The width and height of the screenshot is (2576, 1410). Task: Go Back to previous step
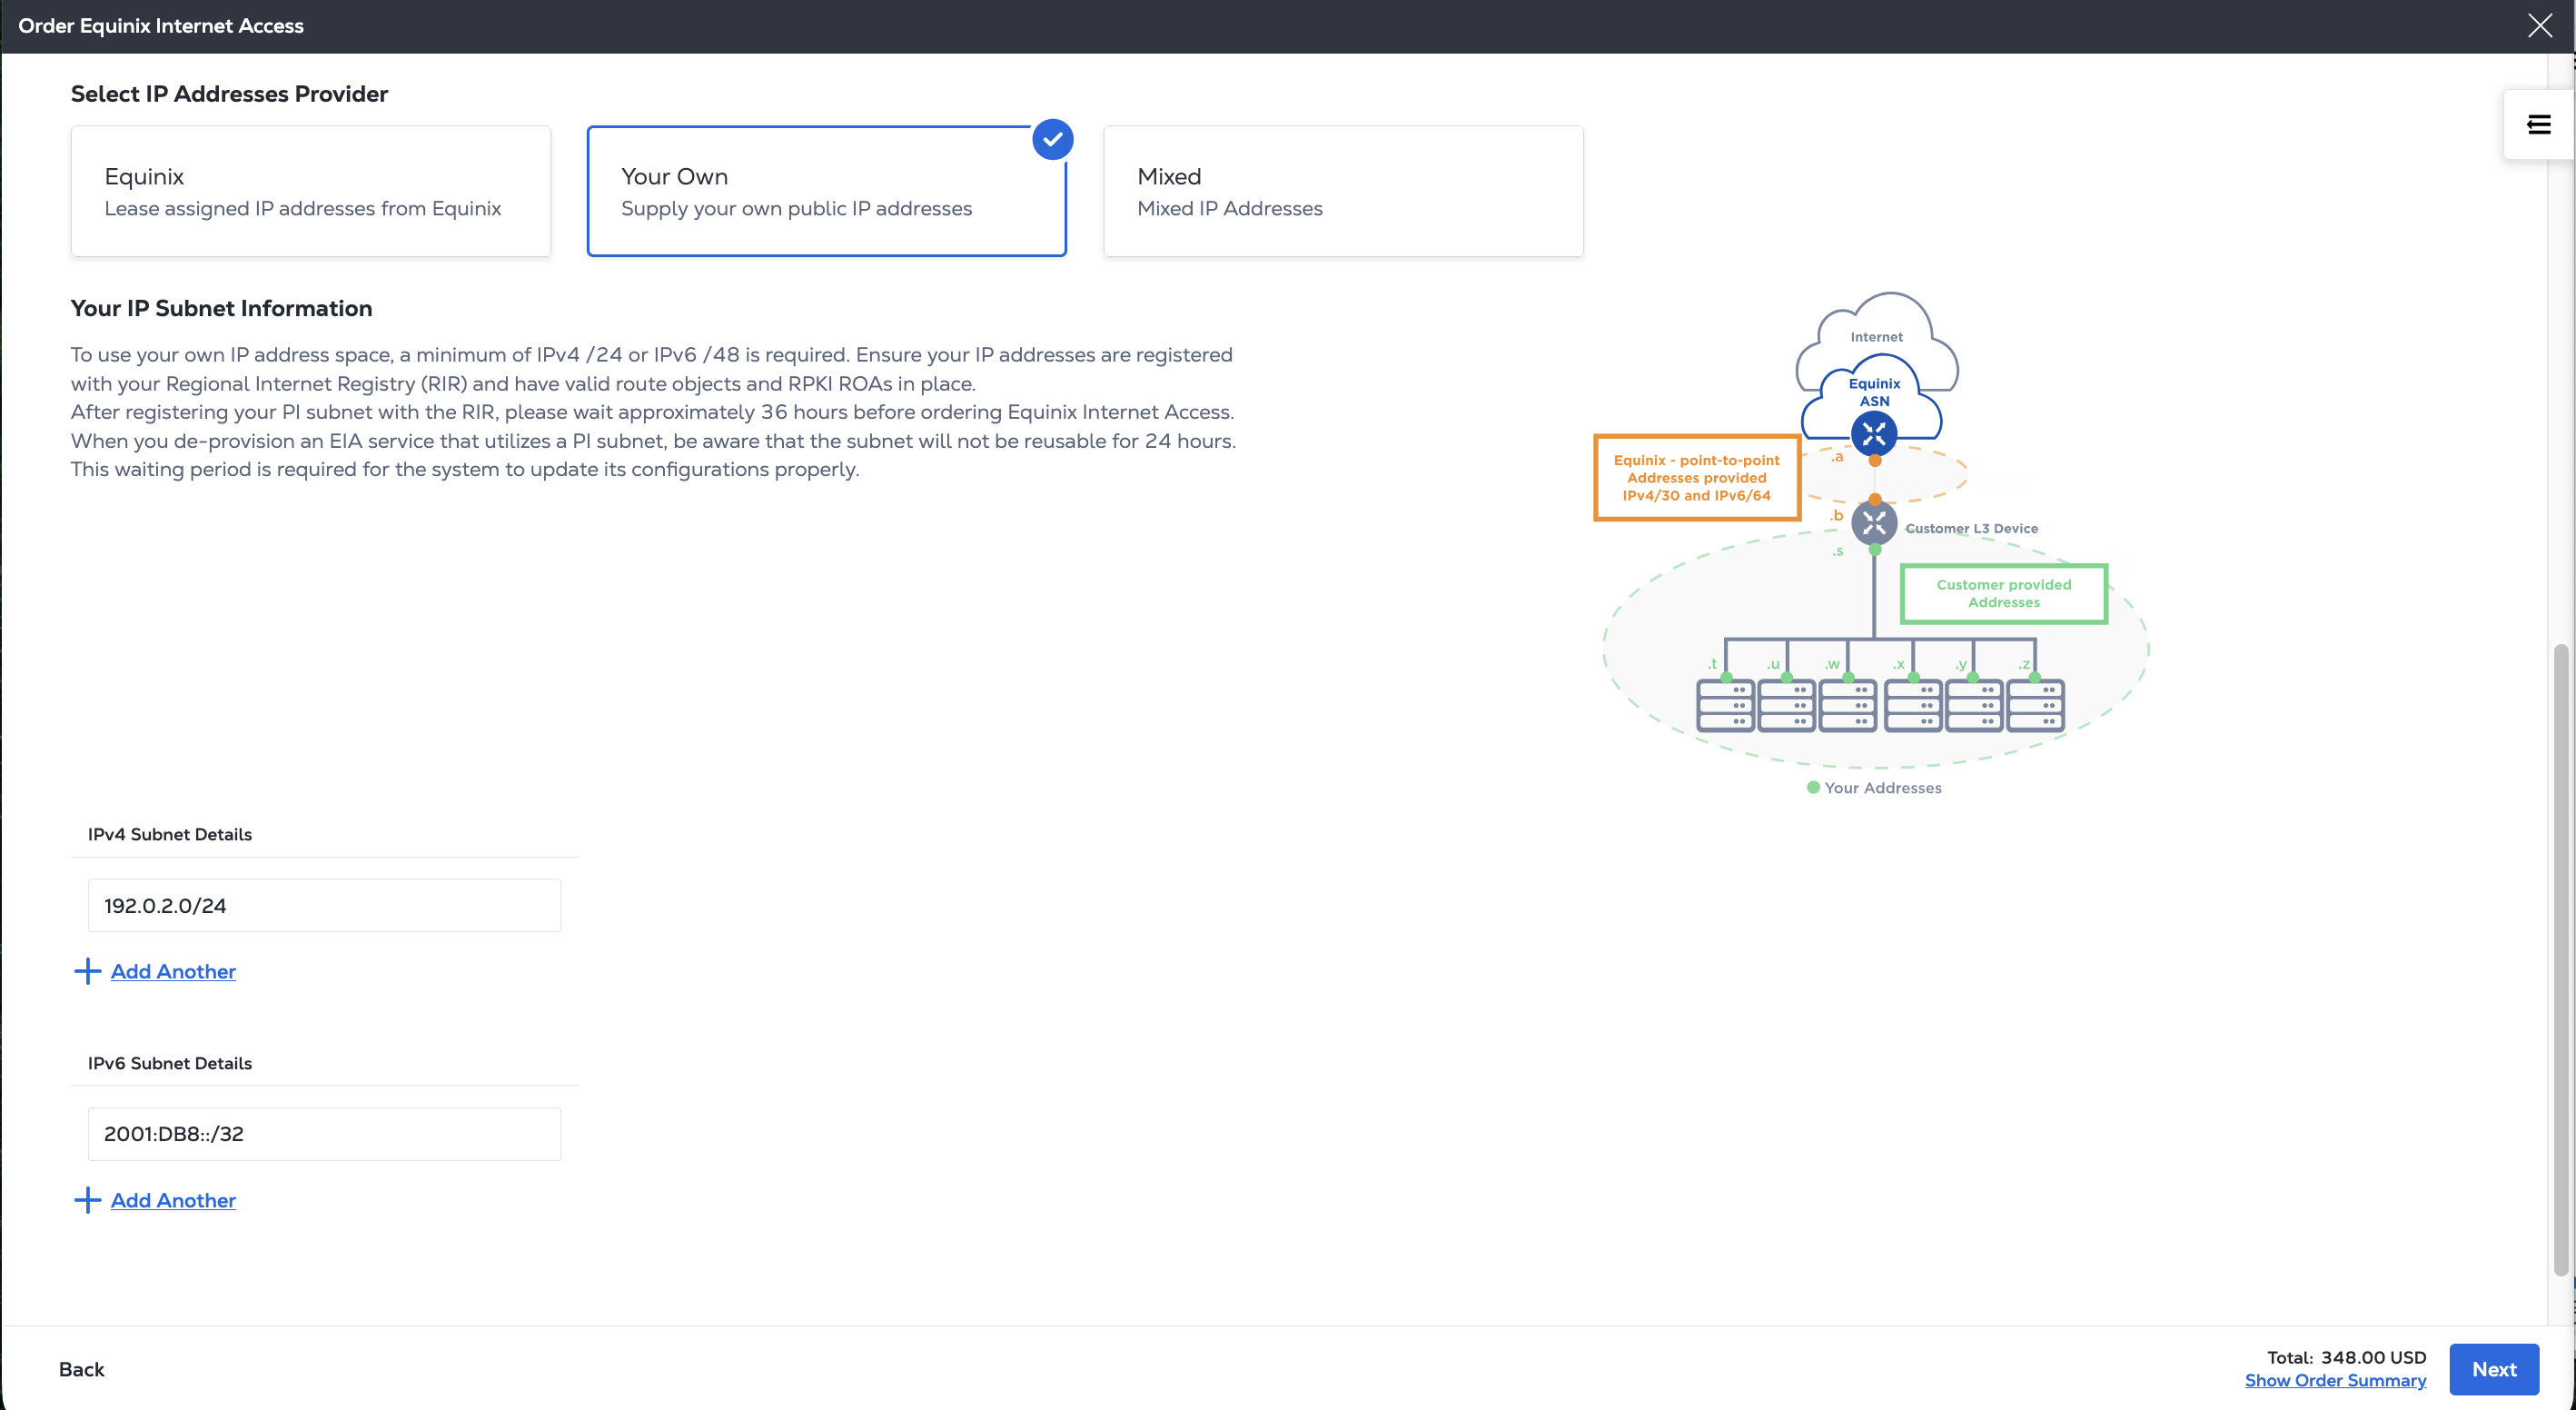click(x=81, y=1369)
